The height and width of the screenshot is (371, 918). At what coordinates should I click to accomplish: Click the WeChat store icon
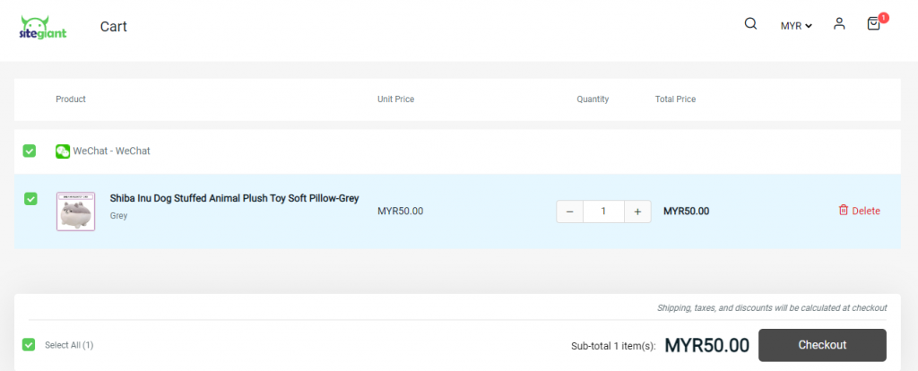pyautogui.click(x=63, y=151)
